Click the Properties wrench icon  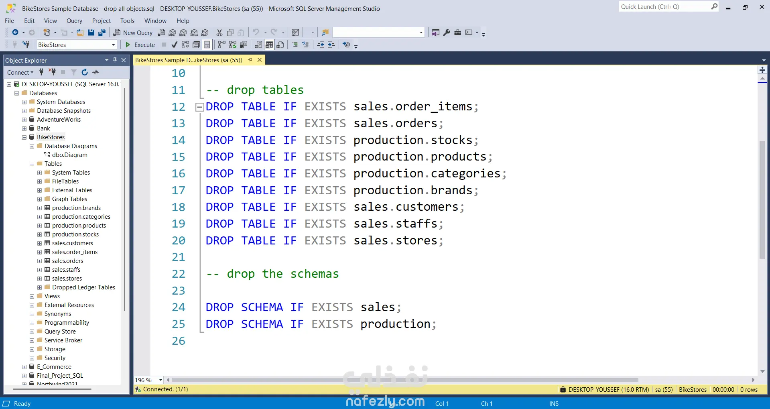[447, 33]
